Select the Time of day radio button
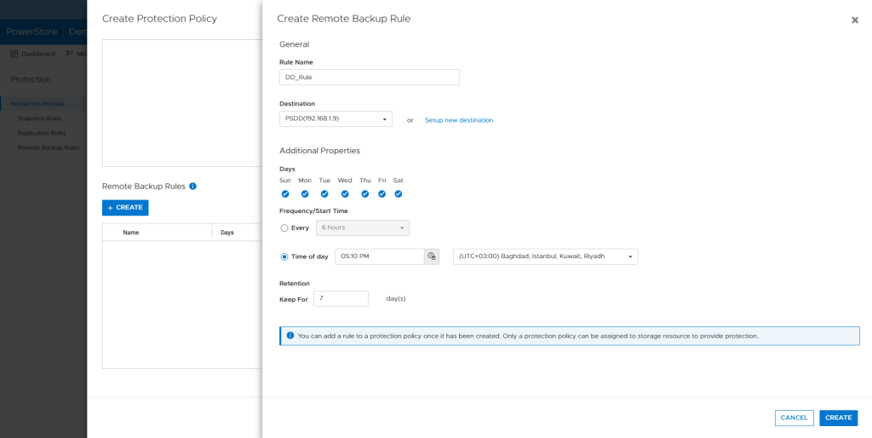 click(284, 256)
